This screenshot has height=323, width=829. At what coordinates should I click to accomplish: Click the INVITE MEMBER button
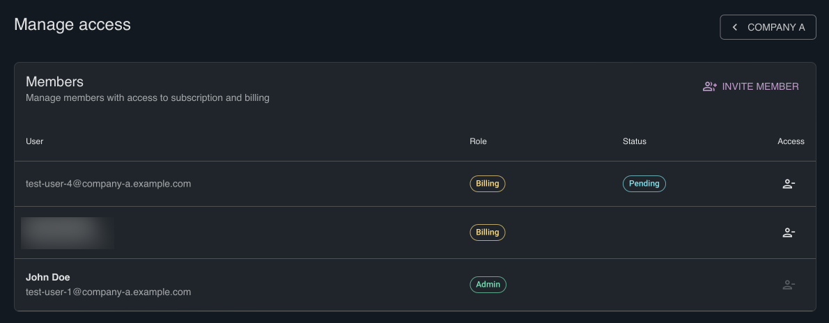point(751,87)
